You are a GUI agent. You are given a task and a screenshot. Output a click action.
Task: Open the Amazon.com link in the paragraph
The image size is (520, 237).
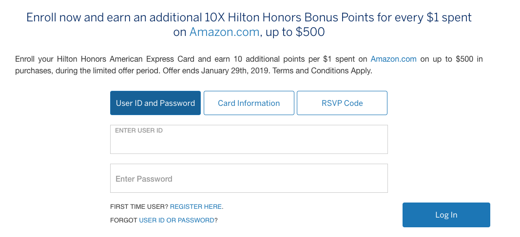(x=393, y=59)
